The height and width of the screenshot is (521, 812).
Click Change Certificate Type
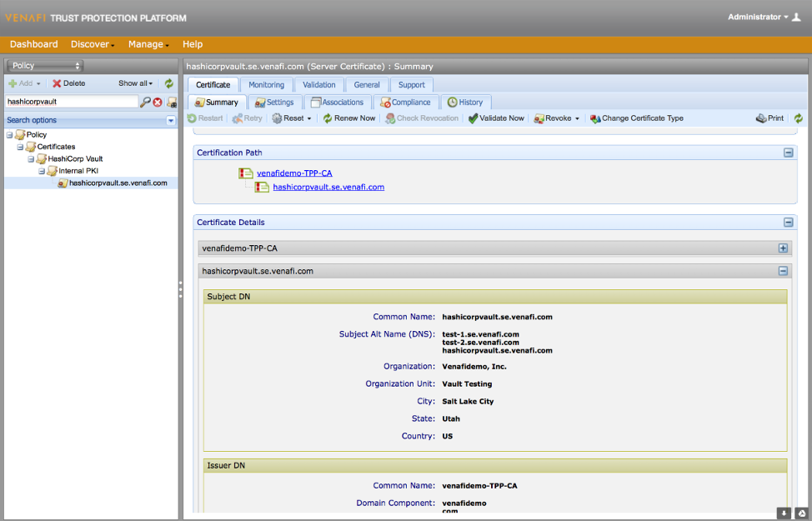[x=636, y=118]
